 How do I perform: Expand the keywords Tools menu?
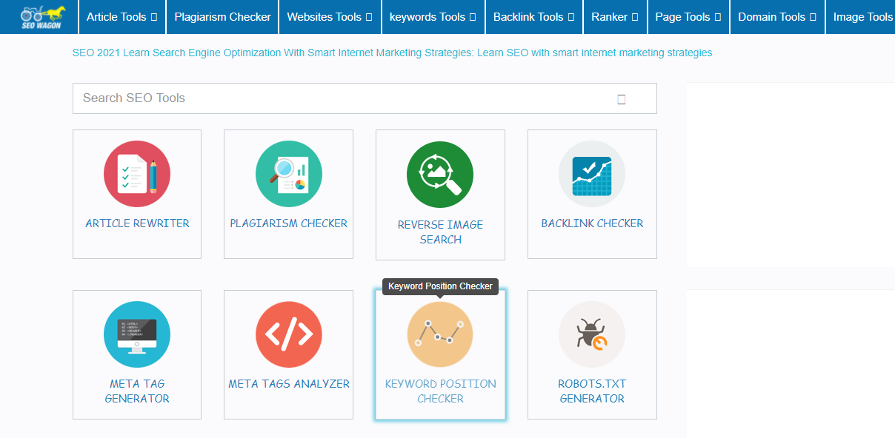point(433,16)
